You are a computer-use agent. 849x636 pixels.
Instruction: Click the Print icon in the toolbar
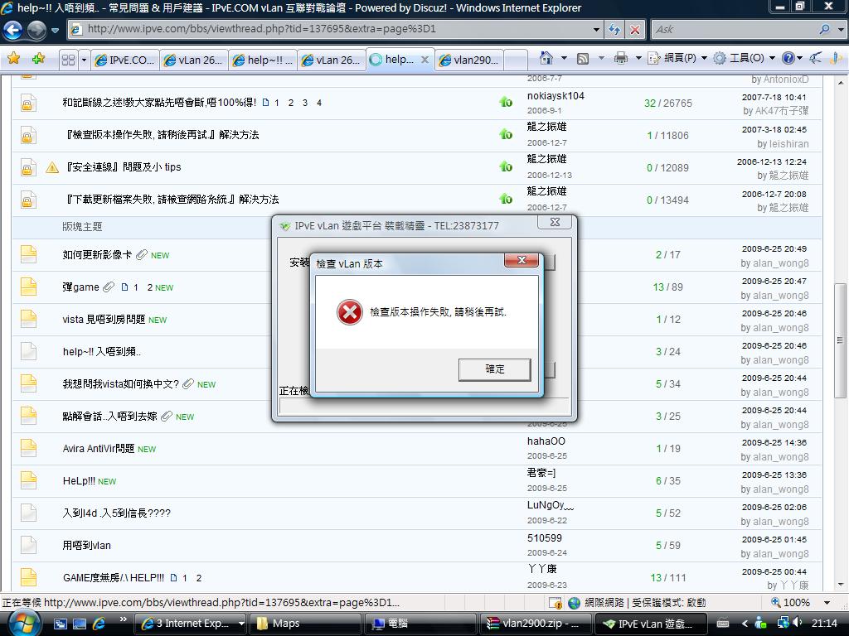point(620,58)
